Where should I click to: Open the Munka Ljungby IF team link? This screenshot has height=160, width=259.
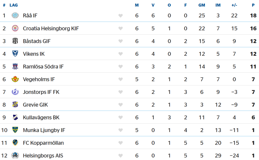(44, 130)
